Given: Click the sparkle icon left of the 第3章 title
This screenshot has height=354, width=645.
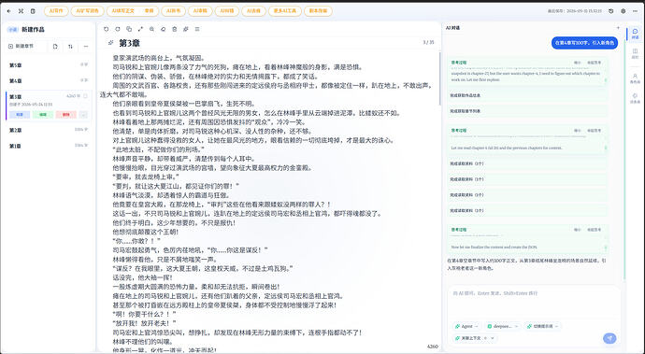Looking at the screenshot, I should click(110, 42).
